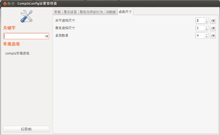Decrease the 水平虚拟尺寸 value

[207, 22]
